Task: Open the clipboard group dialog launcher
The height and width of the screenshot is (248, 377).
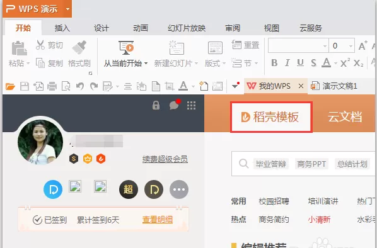Action: click(x=90, y=73)
